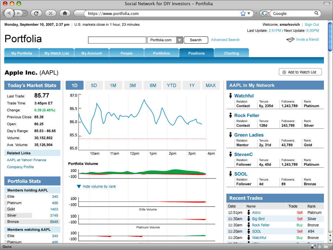333x250 pixels.
Task: Click the magnifier icon in Google search box
Action: pos(316,13)
